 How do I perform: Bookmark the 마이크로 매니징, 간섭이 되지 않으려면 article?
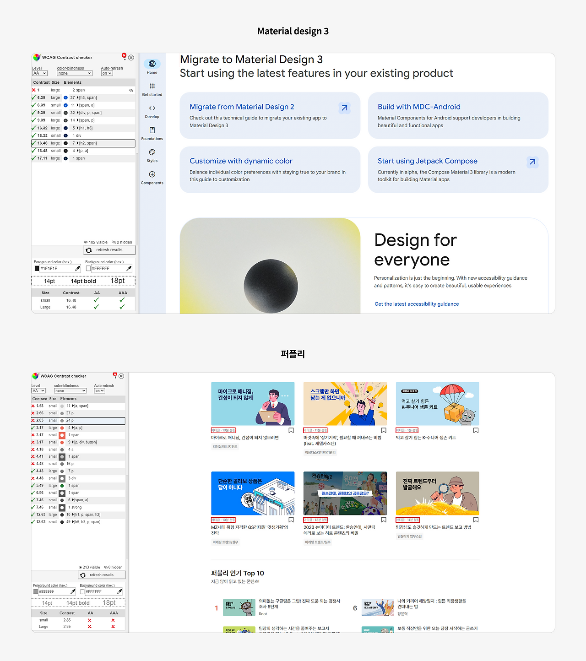coord(291,430)
